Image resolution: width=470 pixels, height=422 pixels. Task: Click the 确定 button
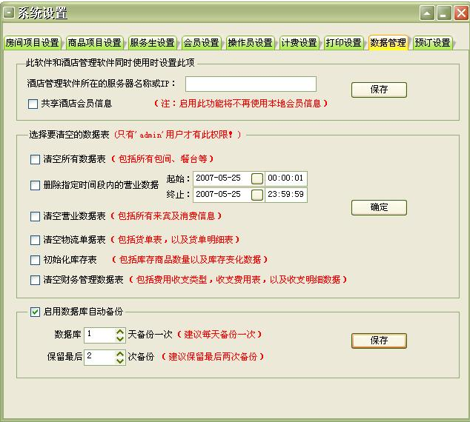tap(379, 207)
